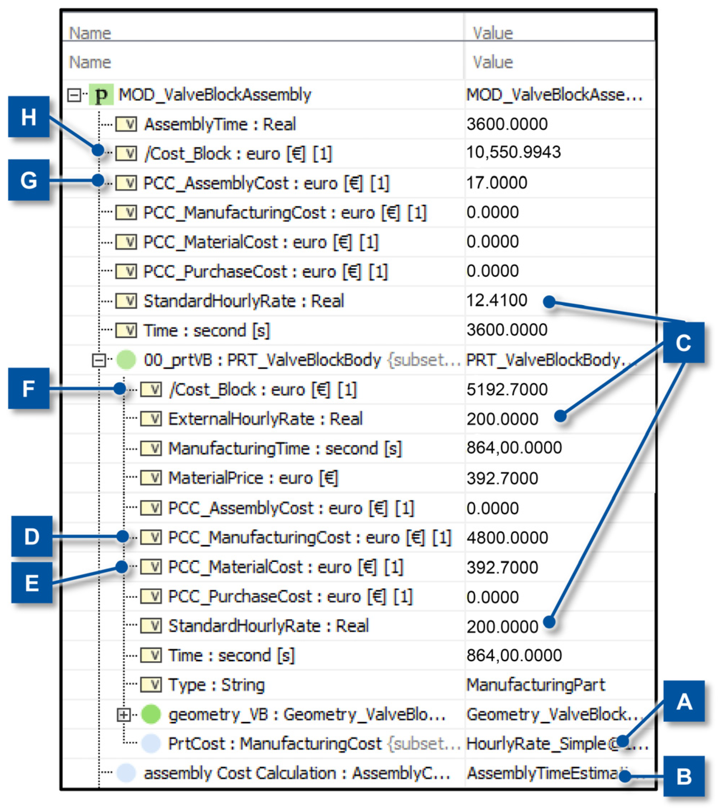Click the lower Name column header
Image resolution: width=720 pixels, height=809 pixels.
coord(90,62)
